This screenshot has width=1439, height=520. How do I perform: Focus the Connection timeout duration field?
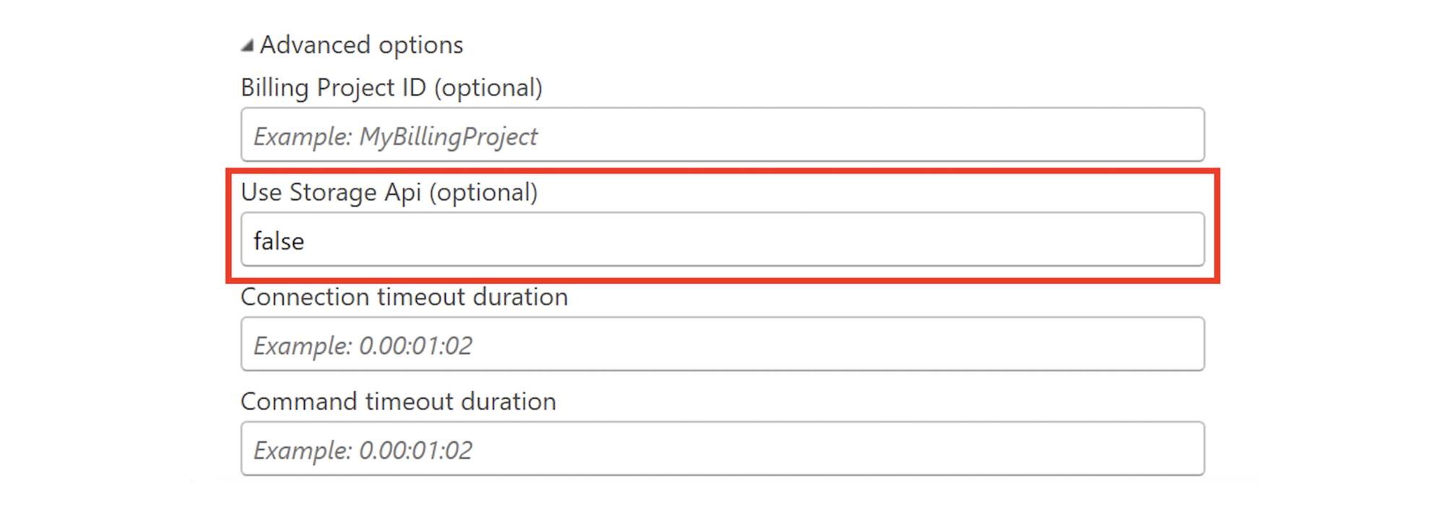coord(722,344)
